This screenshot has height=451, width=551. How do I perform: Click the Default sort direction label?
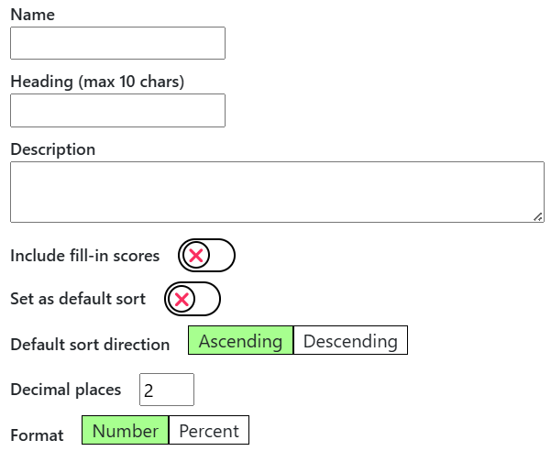pyautogui.click(x=90, y=345)
